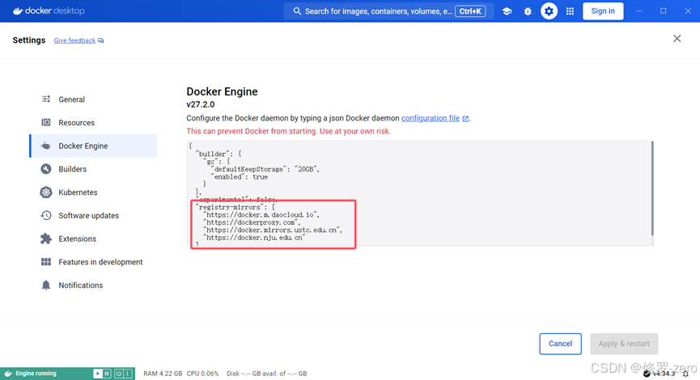The image size is (700, 380).
Task: Select General in settings sidebar
Action: (x=93, y=99)
